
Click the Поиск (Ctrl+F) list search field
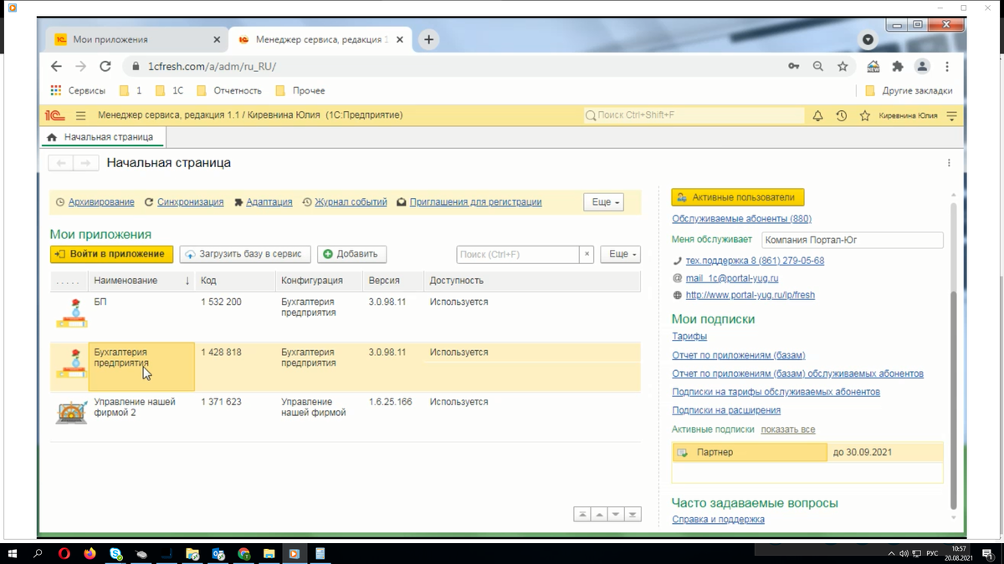pos(518,254)
